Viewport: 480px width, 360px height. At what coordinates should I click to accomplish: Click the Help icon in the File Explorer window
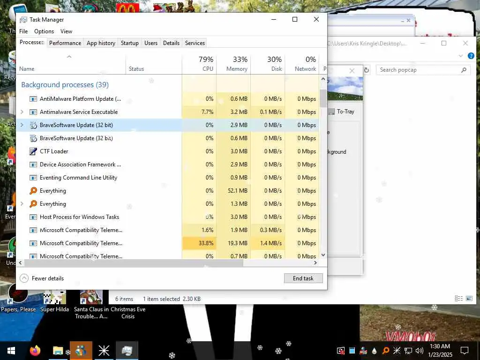471,56
